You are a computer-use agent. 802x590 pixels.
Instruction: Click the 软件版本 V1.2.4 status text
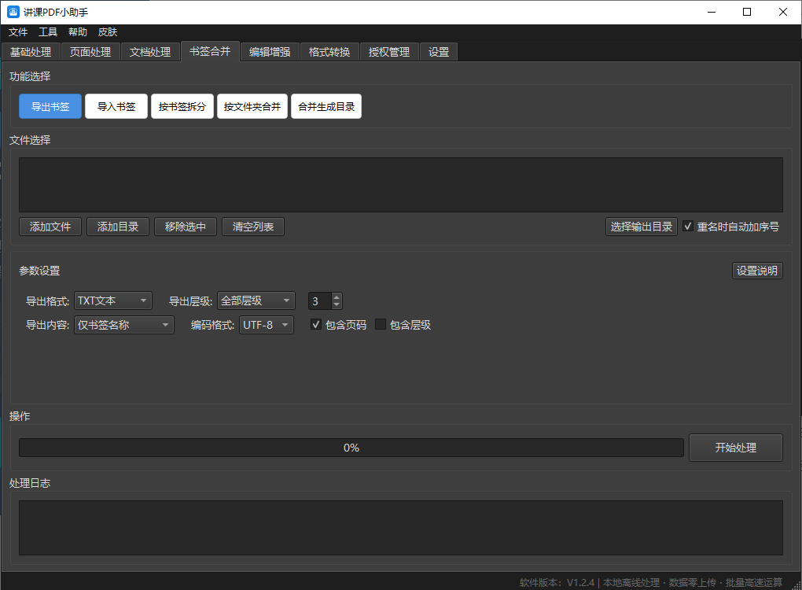tap(557, 582)
